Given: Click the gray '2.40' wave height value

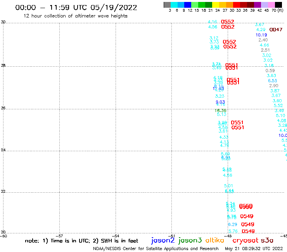Looking at the screenshot, I should click(x=263, y=40).
